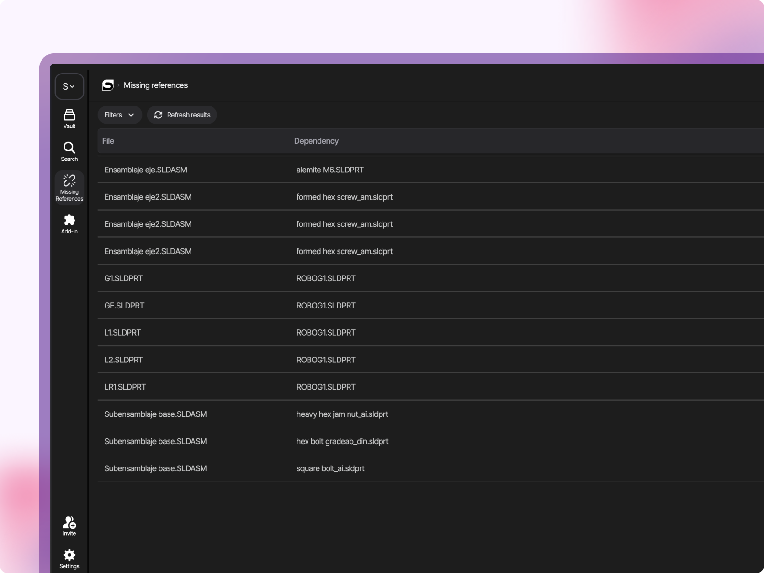Click the hex bolt gradeab_din.sldprt dependency

(342, 442)
